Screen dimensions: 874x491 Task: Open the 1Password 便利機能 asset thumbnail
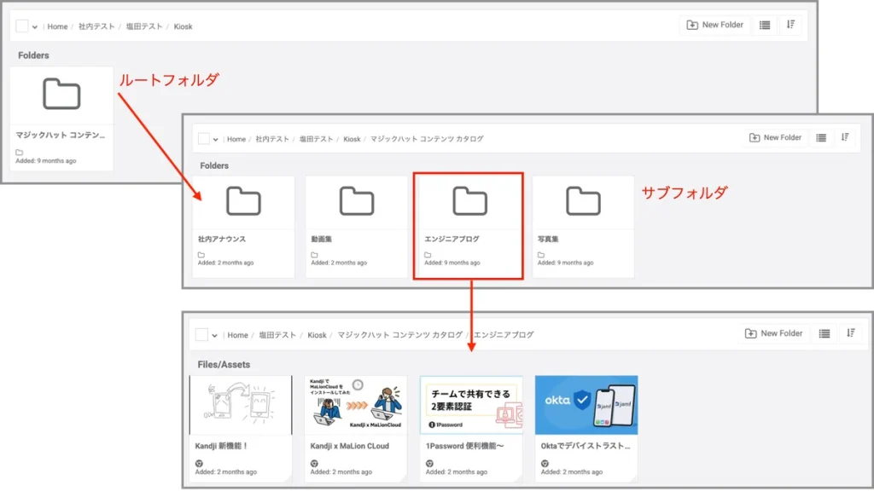(470, 405)
